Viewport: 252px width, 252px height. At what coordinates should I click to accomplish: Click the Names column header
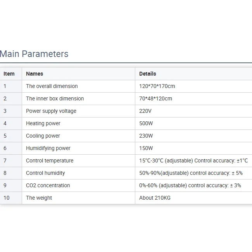(x=35, y=74)
